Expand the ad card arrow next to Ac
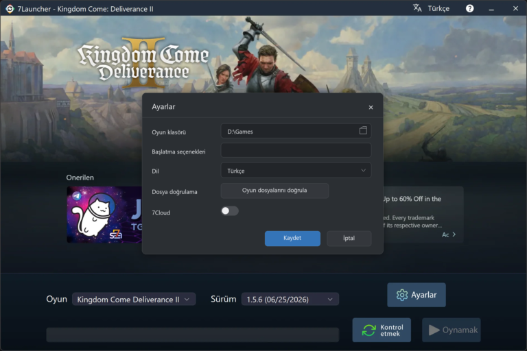The image size is (527, 351). pyautogui.click(x=454, y=234)
